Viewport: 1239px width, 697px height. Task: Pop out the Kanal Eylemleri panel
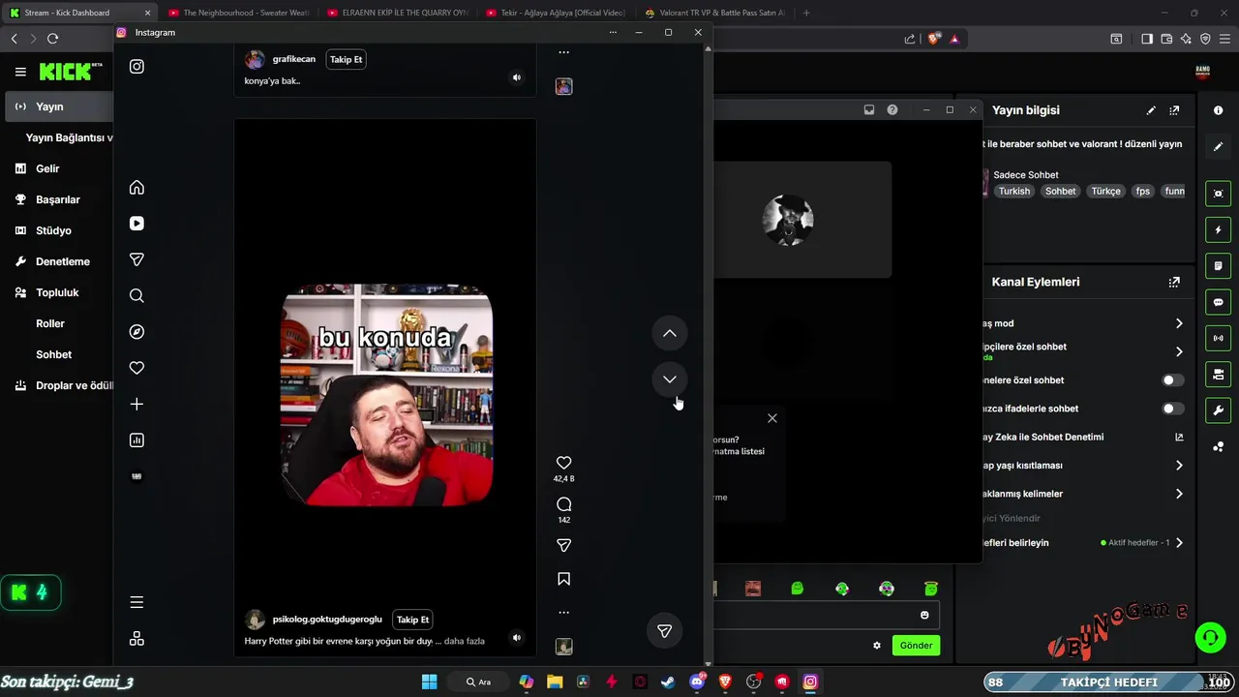[1174, 283]
